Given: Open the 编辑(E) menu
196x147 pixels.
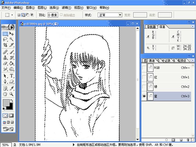Looking at the screenshot, I should 18,8.
